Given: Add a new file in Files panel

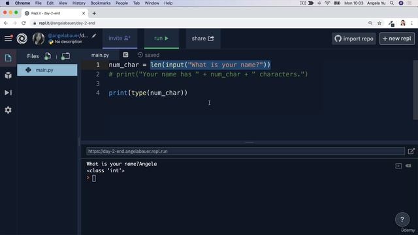Looking at the screenshot, I should 48,56.
